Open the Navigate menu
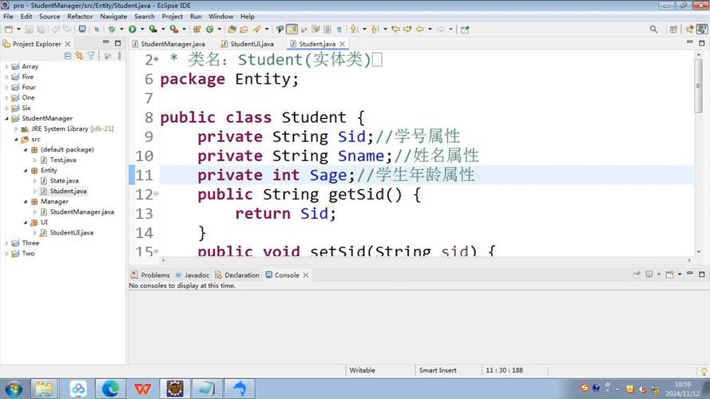This screenshot has width=710, height=399. [x=113, y=16]
